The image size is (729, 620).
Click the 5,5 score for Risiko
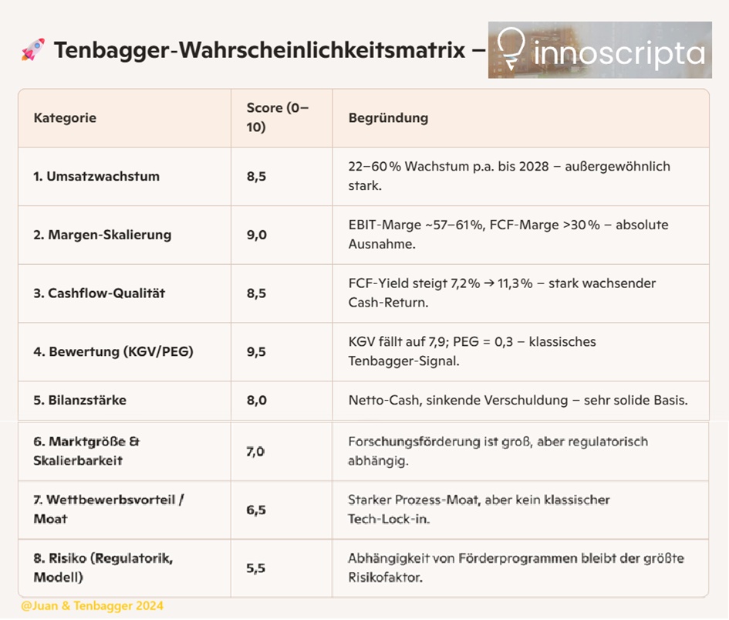[x=256, y=568]
